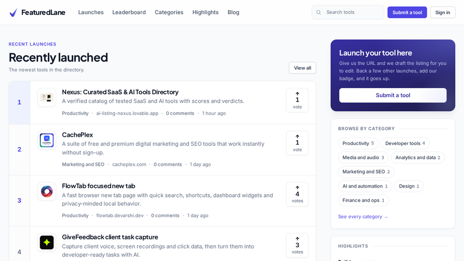Open the Nexus tool thumbnail icon
This screenshot has width=464, height=261.
(x=47, y=97)
